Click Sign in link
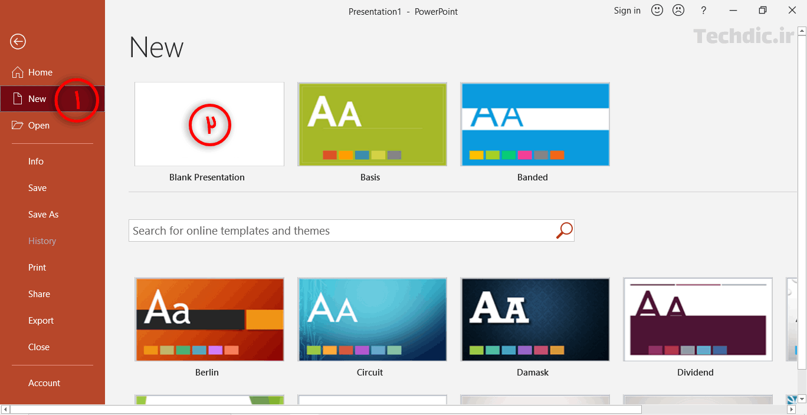Viewport: 807px width, 415px height. [x=627, y=11]
